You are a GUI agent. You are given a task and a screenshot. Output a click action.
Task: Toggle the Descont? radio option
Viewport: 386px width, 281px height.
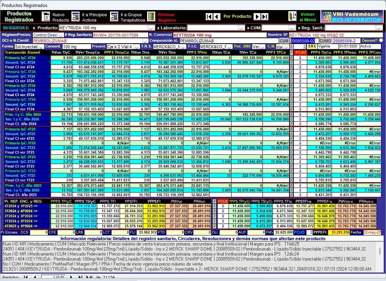coord(381,40)
